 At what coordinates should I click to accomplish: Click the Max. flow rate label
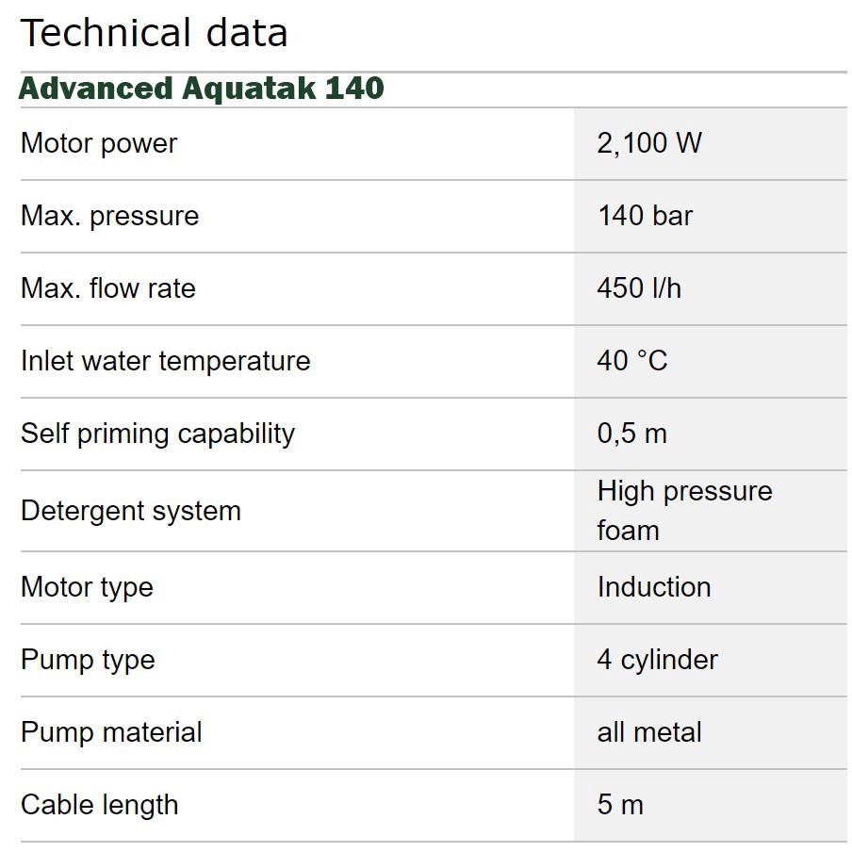tap(108, 288)
